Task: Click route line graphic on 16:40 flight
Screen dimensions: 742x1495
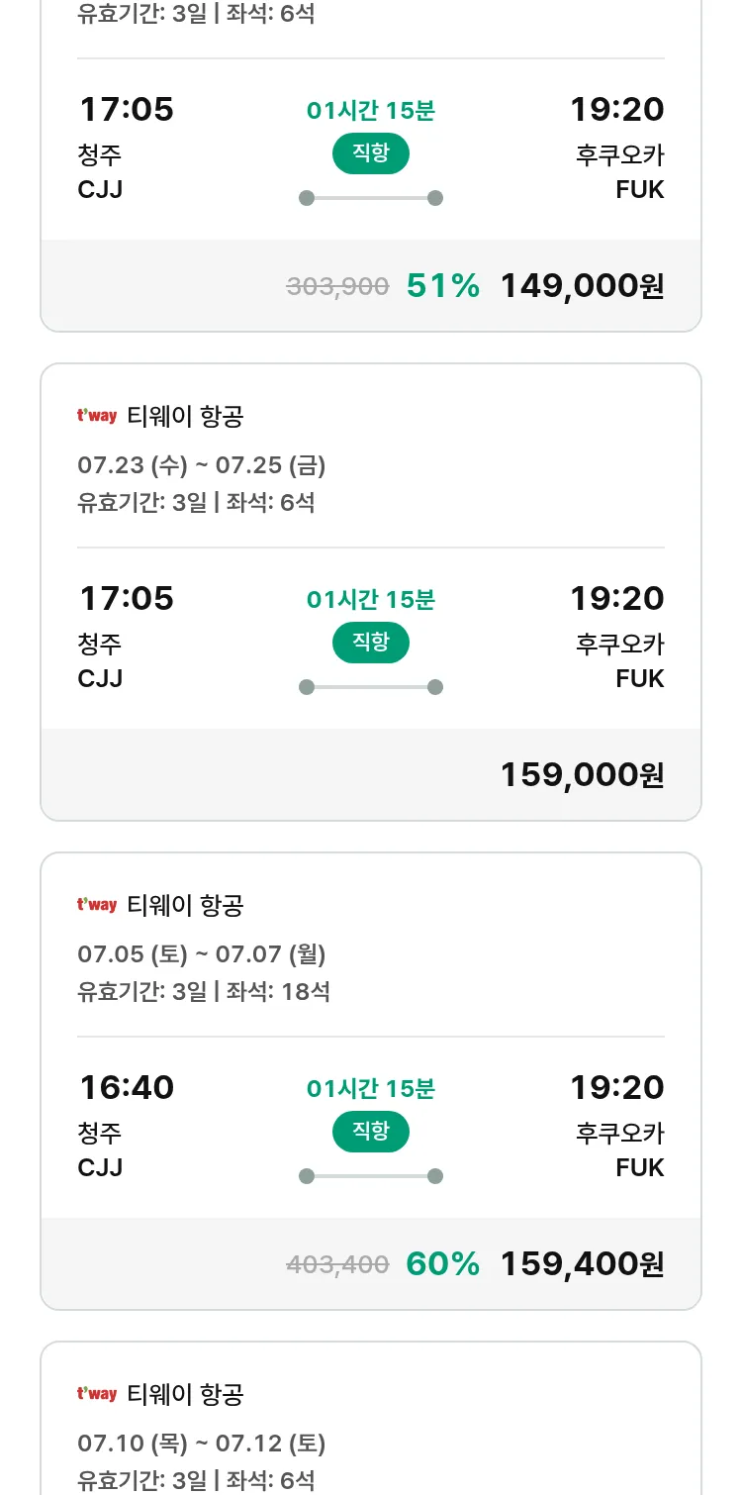Action: point(371,1176)
